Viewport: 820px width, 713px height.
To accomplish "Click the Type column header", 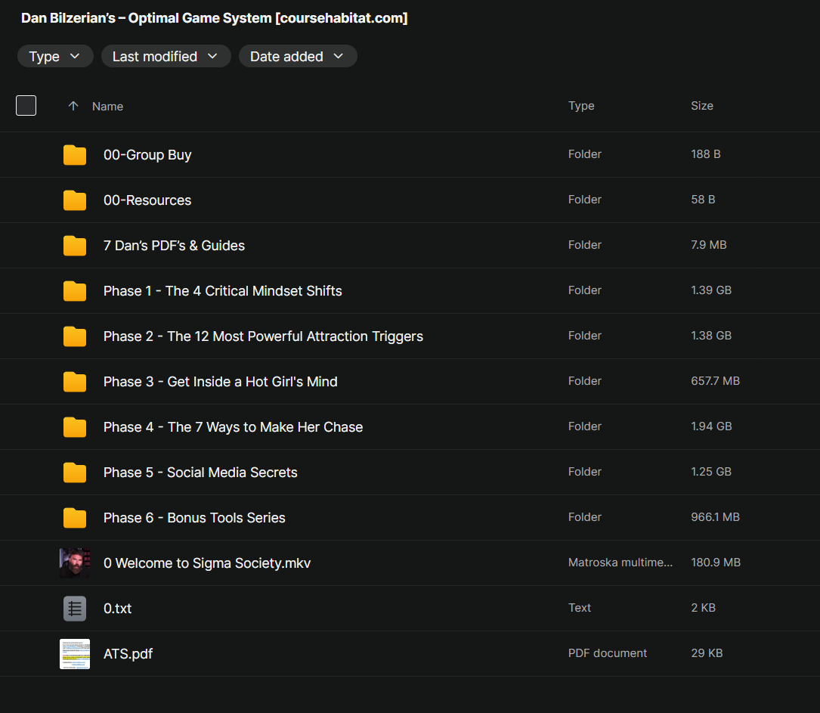I will point(580,106).
